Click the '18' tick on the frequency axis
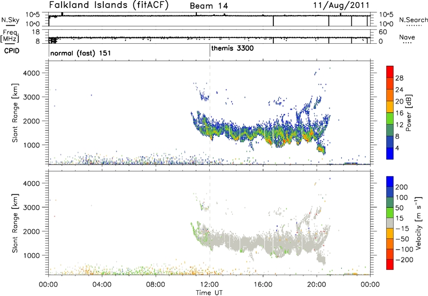Image resolution: width=428 pixels, height=296 pixels. click(x=36, y=32)
